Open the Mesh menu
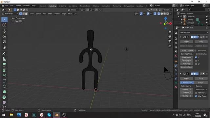The width and height of the screenshot is (210, 118). coord(50,14)
